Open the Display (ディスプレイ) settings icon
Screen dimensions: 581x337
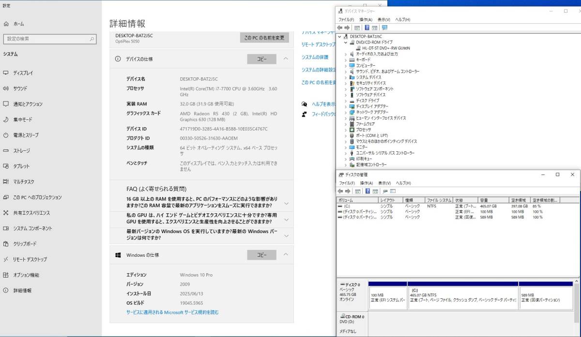click(6, 73)
